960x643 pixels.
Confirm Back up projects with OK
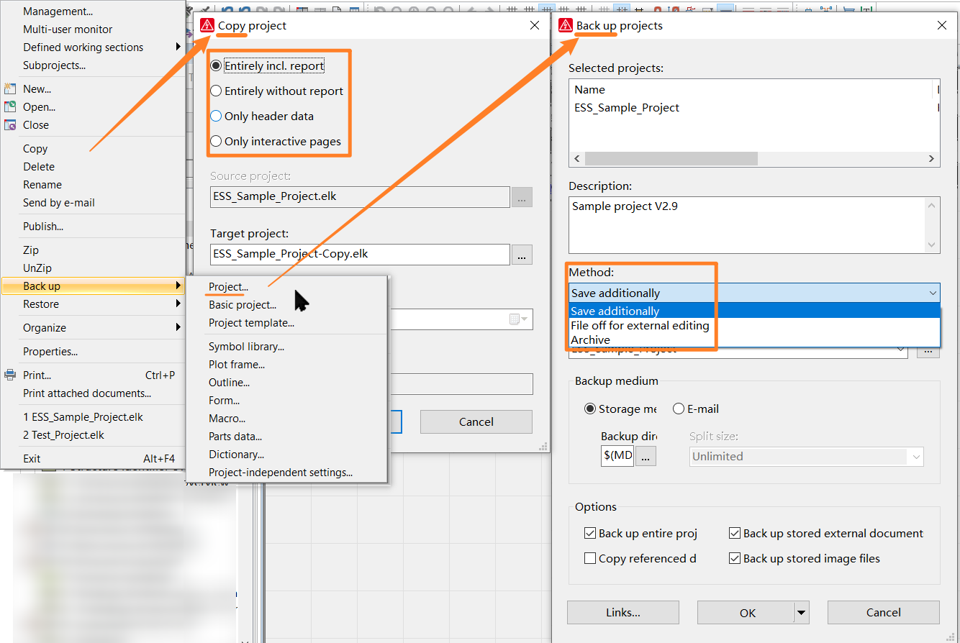746,613
